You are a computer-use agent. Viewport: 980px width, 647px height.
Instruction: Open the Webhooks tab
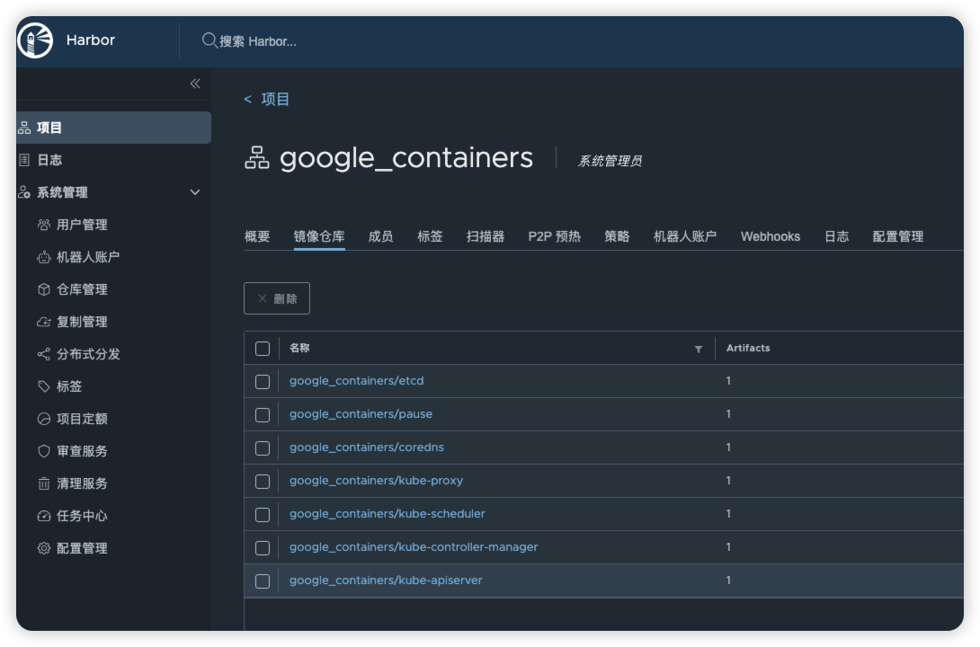[771, 236]
